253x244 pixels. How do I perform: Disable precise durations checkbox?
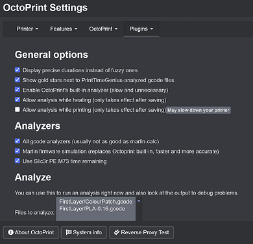(18, 70)
